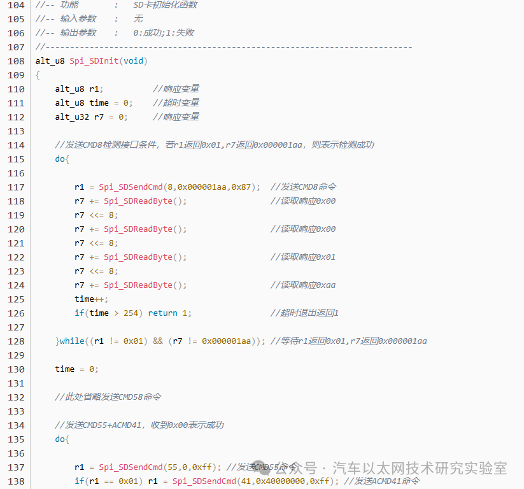Click the '发送CMD8命令' comment
The width and height of the screenshot is (524, 489).
coord(304,187)
